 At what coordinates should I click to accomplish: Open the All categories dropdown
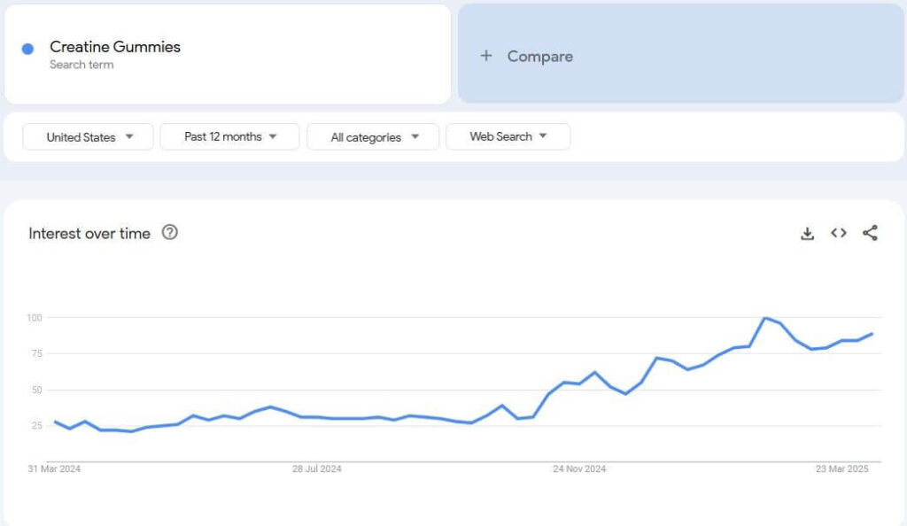pyautogui.click(x=373, y=137)
